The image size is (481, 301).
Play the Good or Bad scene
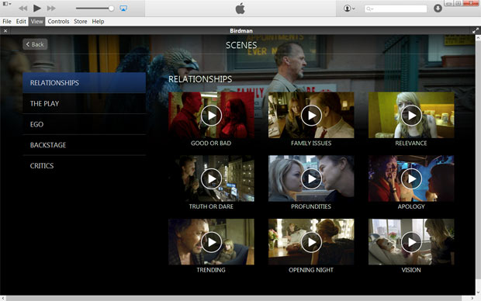[211, 116]
